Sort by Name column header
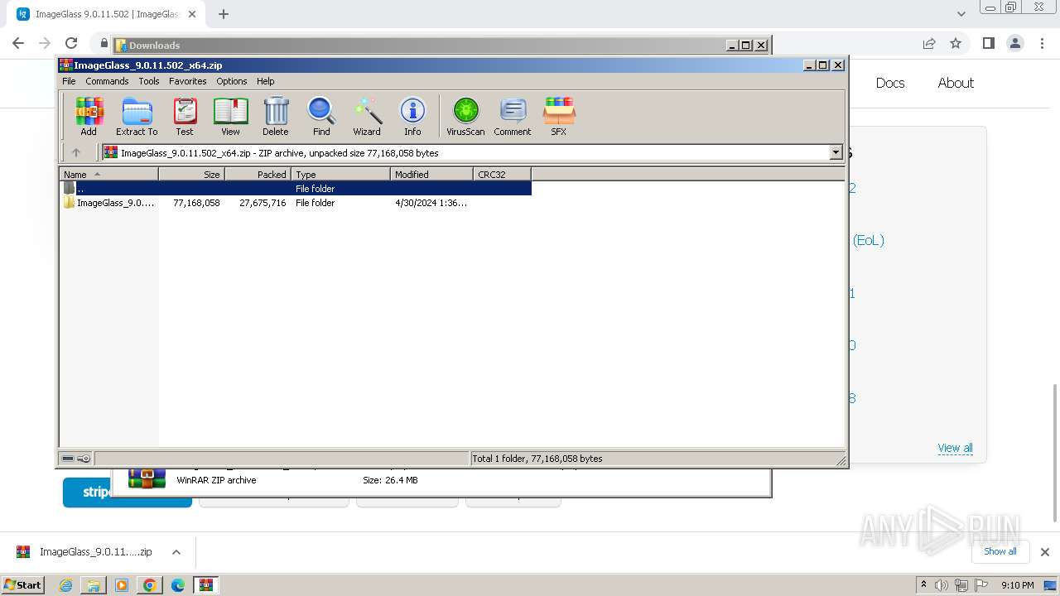This screenshot has width=1060, height=596. 108,174
